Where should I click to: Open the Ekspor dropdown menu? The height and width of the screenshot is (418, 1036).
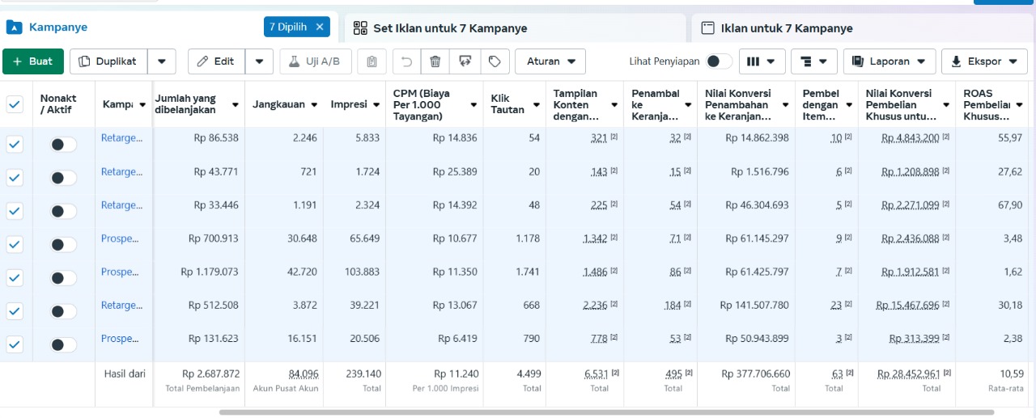coord(984,61)
